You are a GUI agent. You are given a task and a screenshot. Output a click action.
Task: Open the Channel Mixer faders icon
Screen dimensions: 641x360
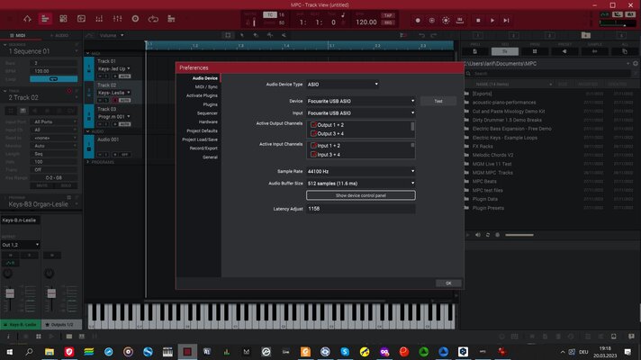117,19
